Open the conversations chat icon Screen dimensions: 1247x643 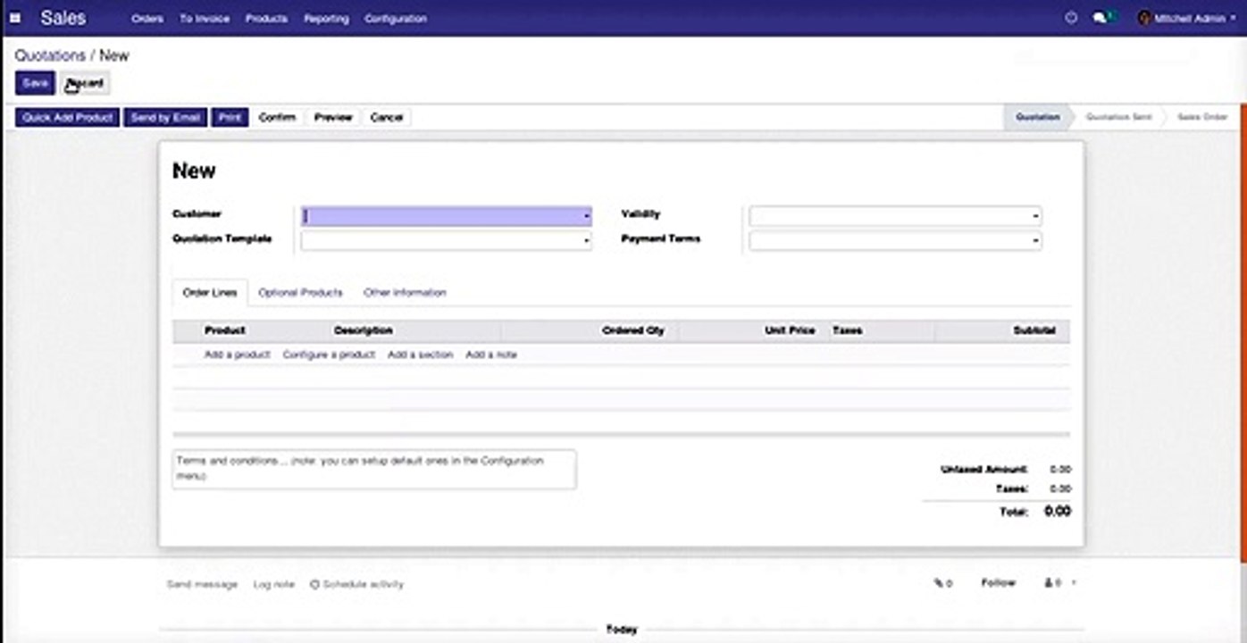1101,18
